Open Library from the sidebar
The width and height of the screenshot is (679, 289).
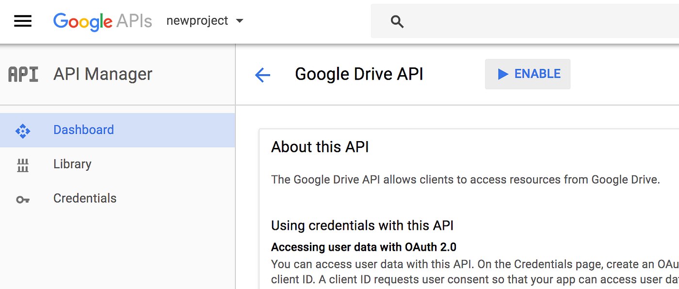click(117, 164)
